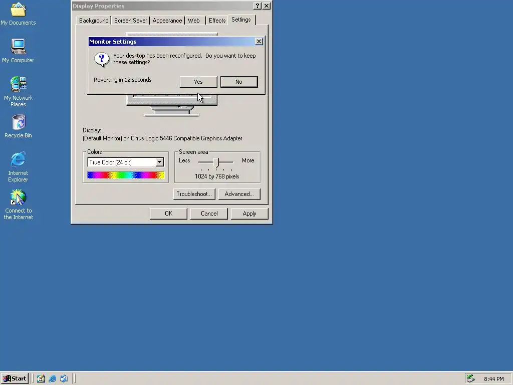This screenshot has height=385, width=513.
Task: Click the taskbar clock showing 8:44 PM
Action: point(493,379)
